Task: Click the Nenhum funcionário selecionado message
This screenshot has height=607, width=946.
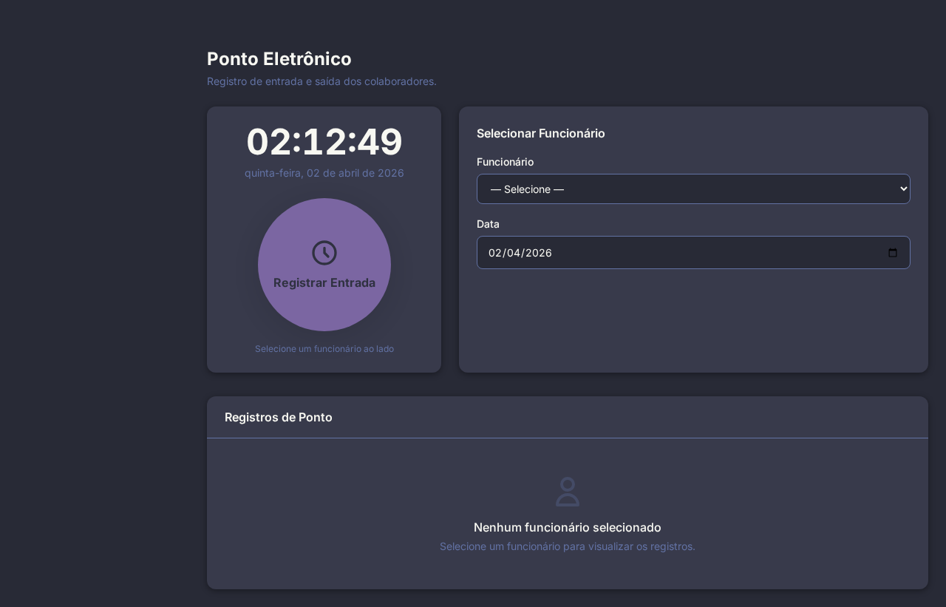Action: [568, 527]
